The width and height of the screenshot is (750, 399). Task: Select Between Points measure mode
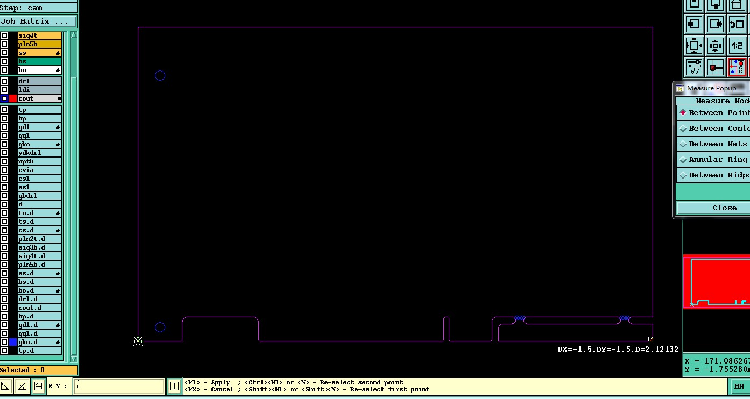[x=713, y=112]
